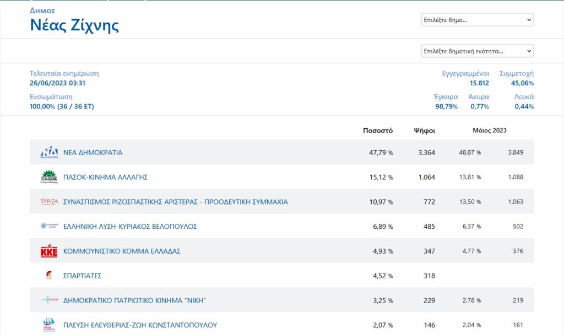Click the Μάιος 2023 column header

click(x=489, y=131)
